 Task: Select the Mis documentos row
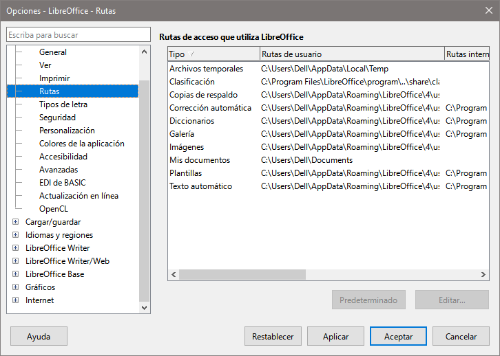[328, 160]
